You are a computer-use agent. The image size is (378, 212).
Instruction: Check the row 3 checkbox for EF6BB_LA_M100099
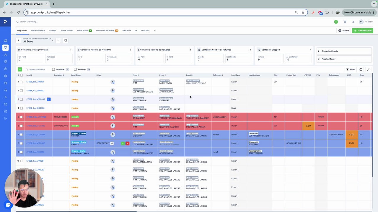21,99
